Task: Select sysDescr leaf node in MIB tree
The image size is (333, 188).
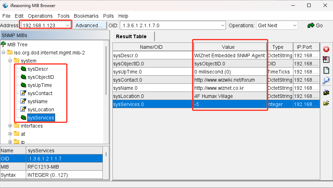Action: (37, 69)
